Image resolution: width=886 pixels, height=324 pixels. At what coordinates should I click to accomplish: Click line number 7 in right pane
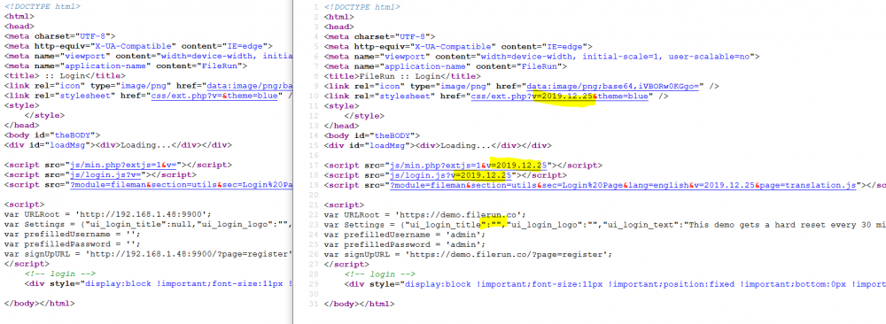(317, 66)
